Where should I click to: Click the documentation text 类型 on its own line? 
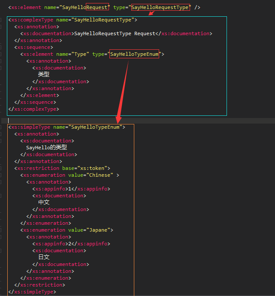pos(44,74)
